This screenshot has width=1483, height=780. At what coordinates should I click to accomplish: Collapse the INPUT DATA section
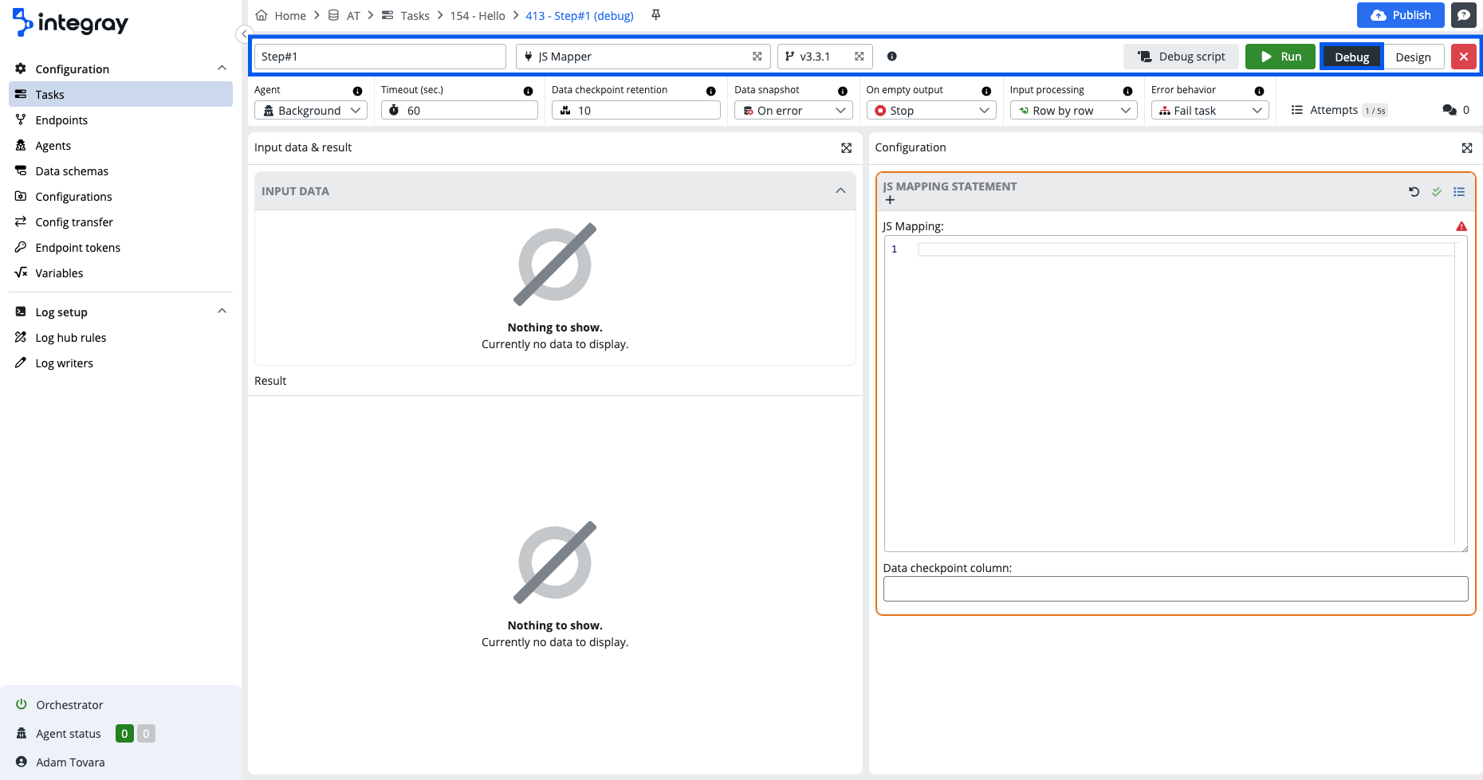[840, 191]
